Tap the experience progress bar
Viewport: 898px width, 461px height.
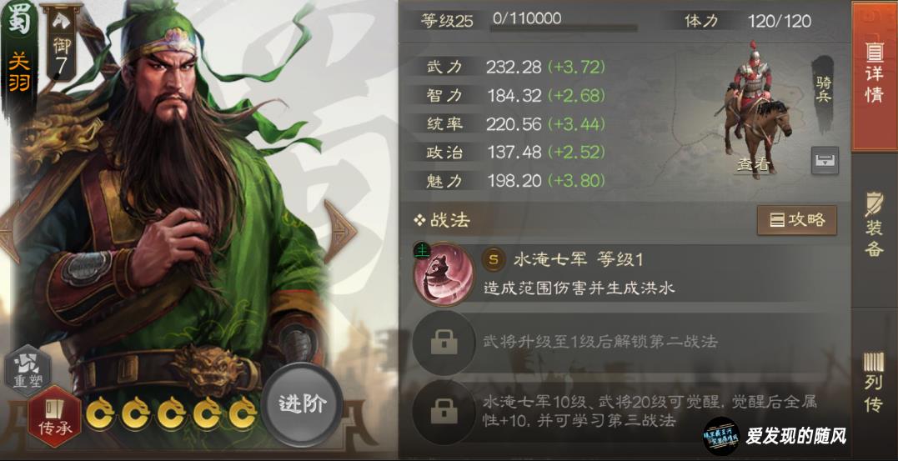564,27
